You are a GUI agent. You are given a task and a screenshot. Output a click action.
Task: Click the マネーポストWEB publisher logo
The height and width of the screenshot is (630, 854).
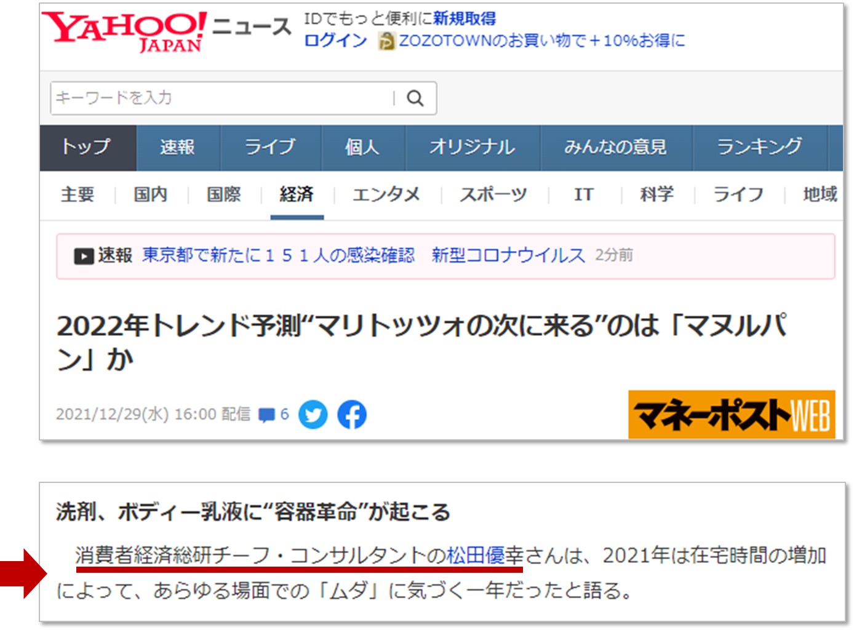click(x=731, y=415)
